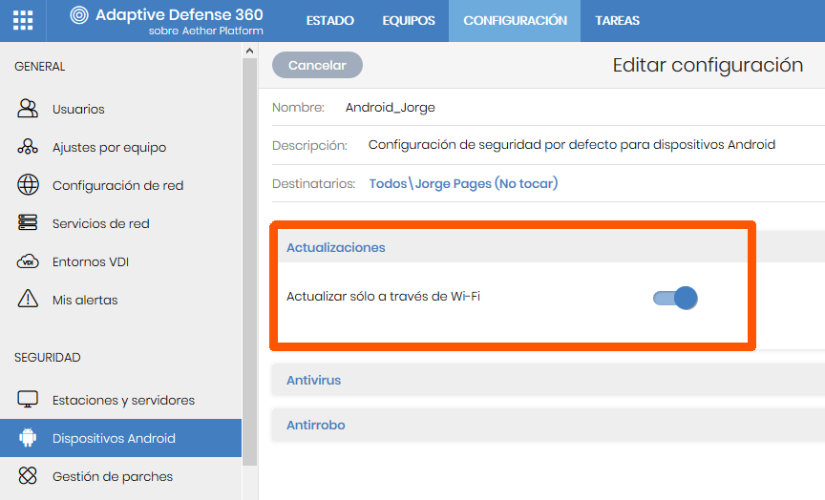Open the apps grid menu icon
This screenshot has width=825, height=500.
[x=23, y=20]
